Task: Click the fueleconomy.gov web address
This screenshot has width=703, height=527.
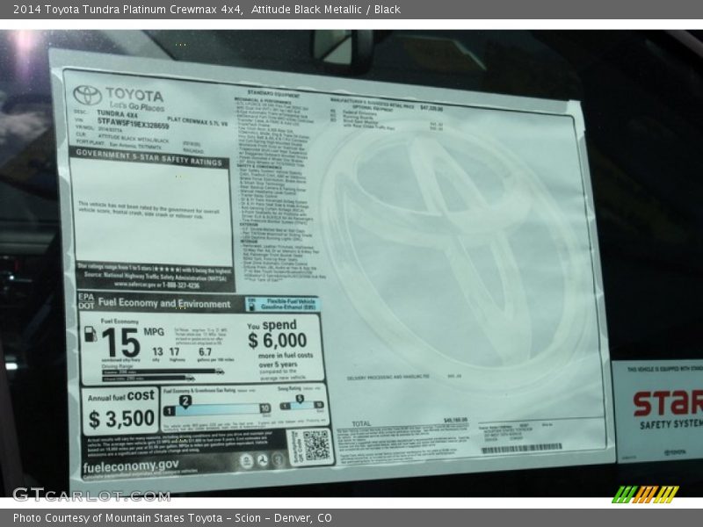Action: pyautogui.click(x=130, y=465)
